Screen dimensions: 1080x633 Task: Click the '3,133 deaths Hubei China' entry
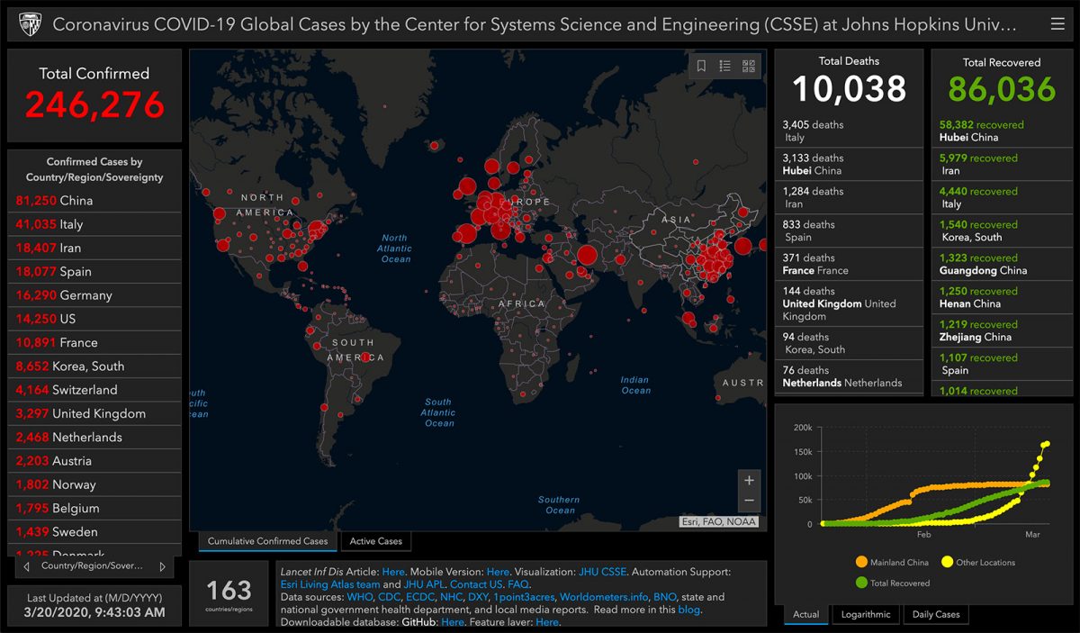pos(849,164)
